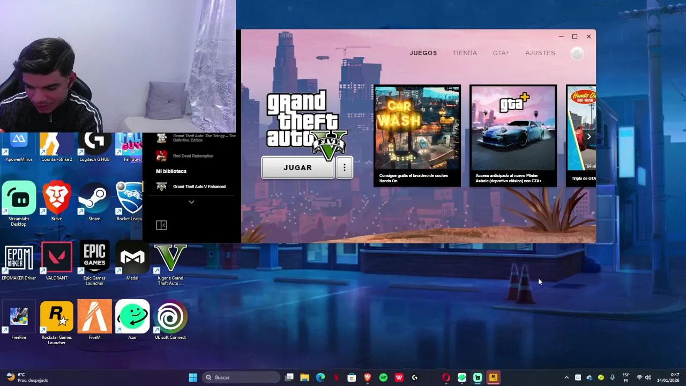Open File Explorer from the taskbar
The image size is (686, 386).
coord(305,377)
